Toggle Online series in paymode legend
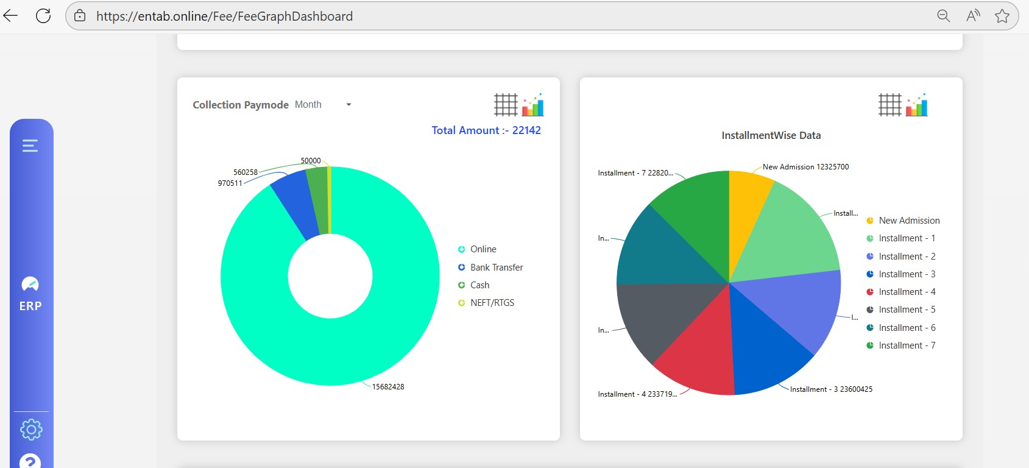The image size is (1029, 468). (x=483, y=249)
